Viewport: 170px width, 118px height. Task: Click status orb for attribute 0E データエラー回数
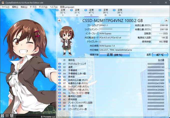point(59,106)
